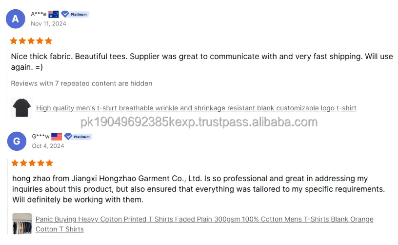The image size is (398, 245).
Task: Click the Platinum badge beside G***w
Action: click(78, 137)
